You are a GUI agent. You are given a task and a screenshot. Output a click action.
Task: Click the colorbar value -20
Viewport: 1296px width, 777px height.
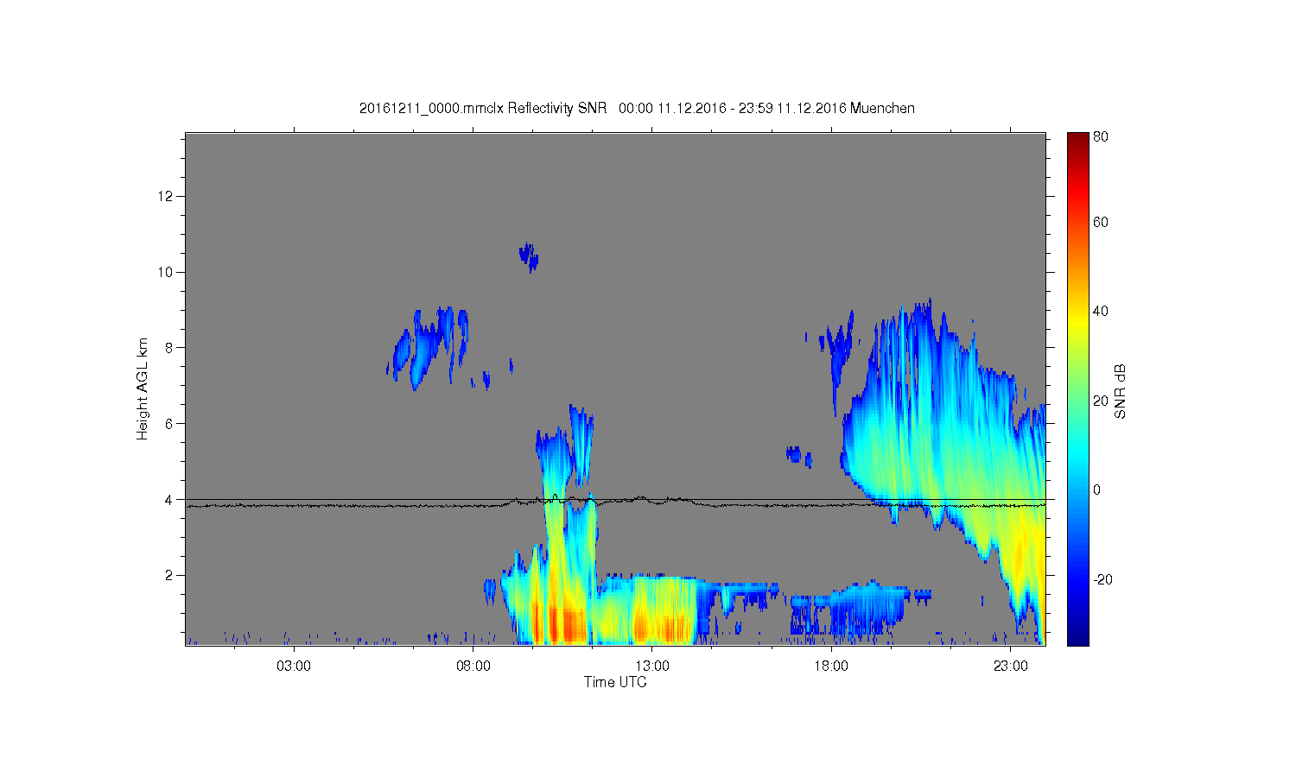(x=1102, y=579)
